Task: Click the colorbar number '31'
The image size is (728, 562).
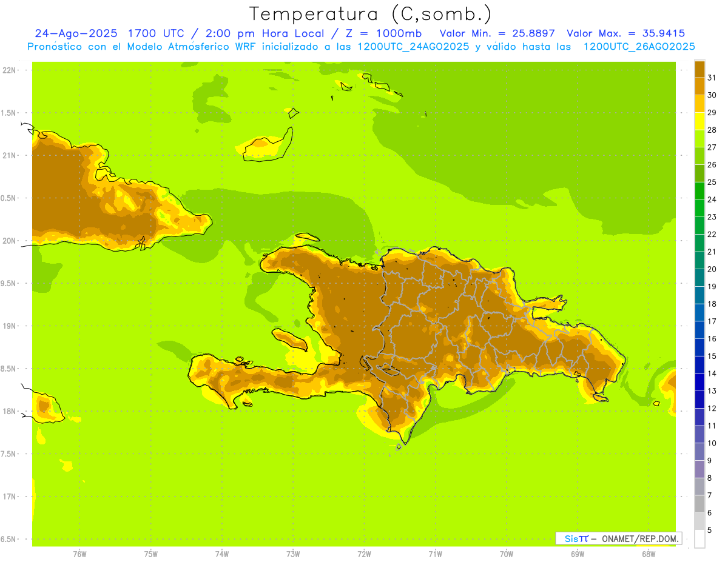Action: [712, 78]
